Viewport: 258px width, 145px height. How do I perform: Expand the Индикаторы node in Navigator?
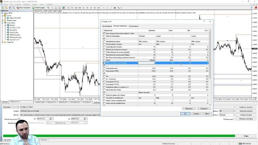3,21
